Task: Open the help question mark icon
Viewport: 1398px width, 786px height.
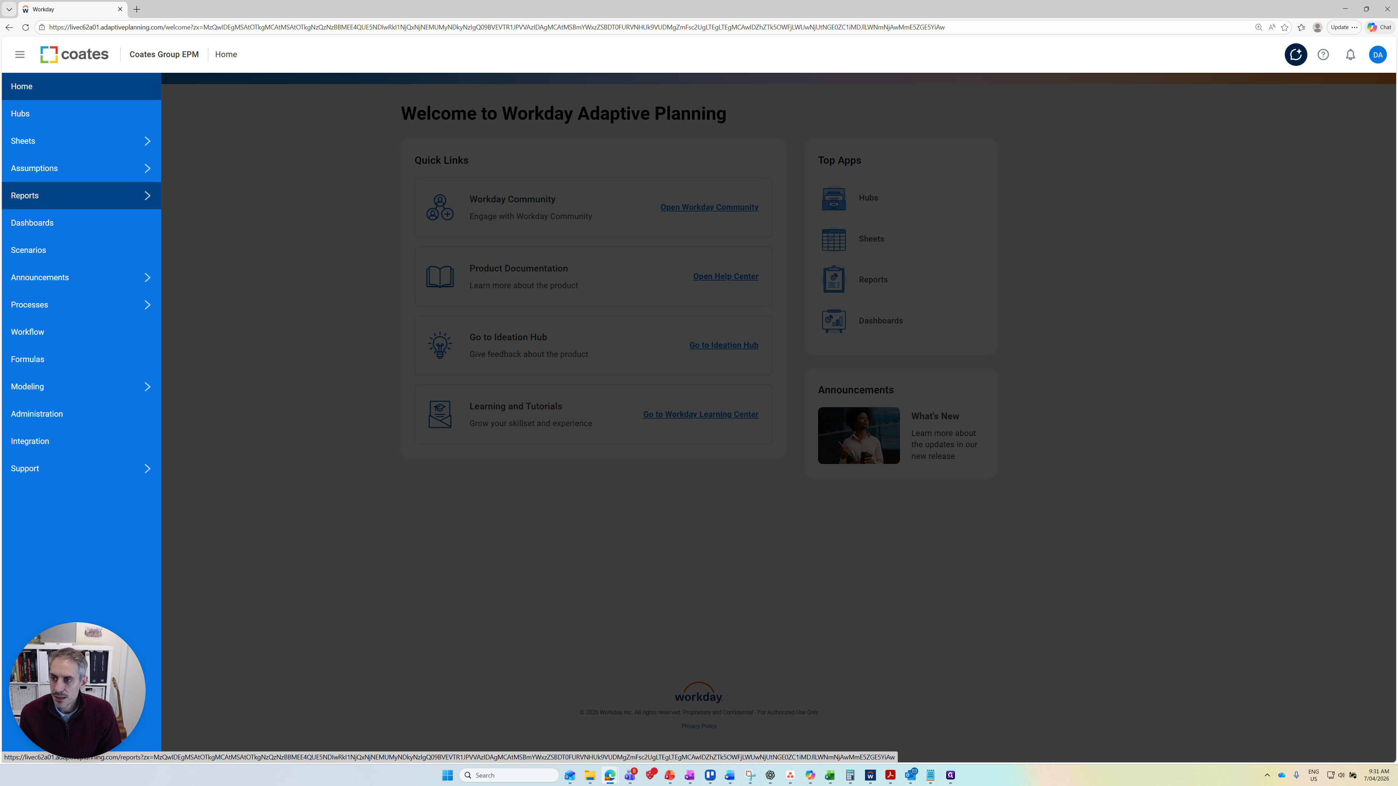Action: pyautogui.click(x=1323, y=54)
